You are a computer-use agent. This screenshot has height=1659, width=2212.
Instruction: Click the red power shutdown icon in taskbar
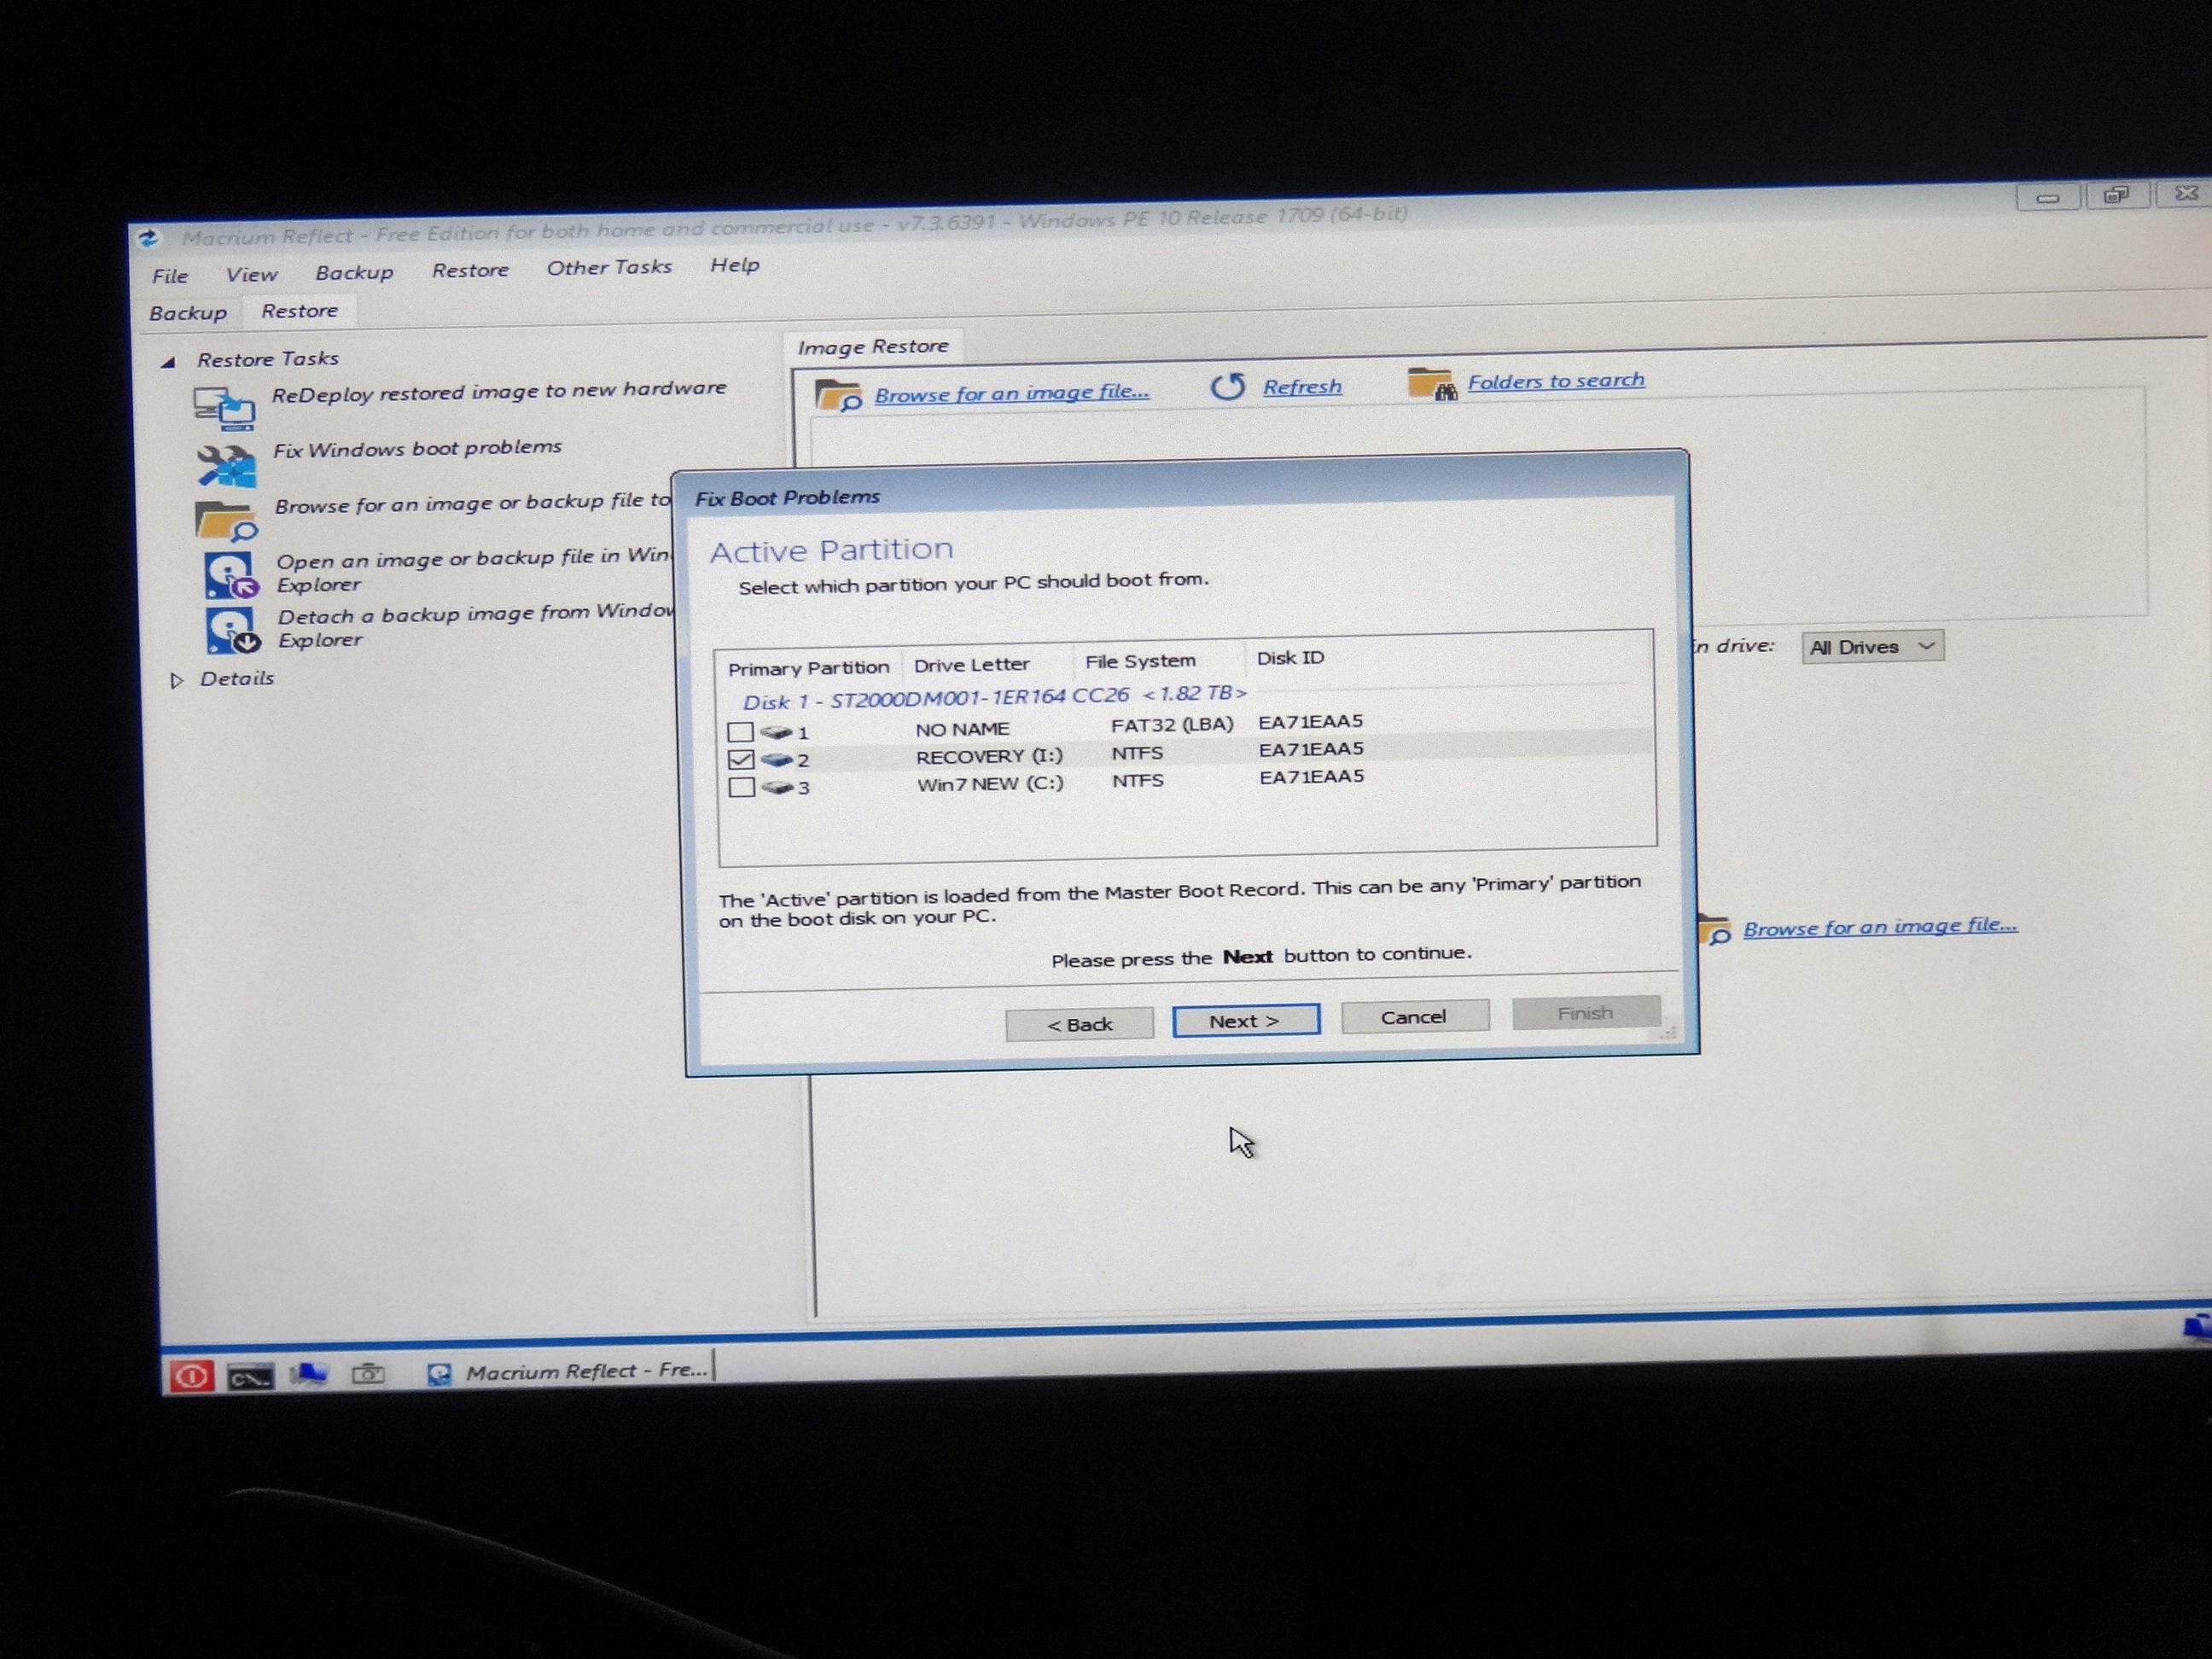click(x=191, y=1377)
